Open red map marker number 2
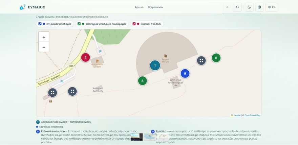The width and height of the screenshot is (298, 145). (86, 57)
